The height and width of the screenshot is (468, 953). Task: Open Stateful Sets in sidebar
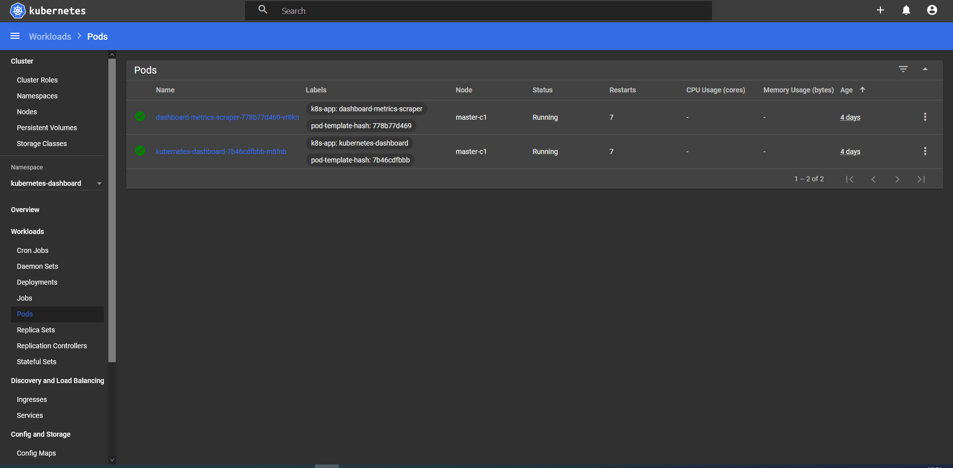36,362
